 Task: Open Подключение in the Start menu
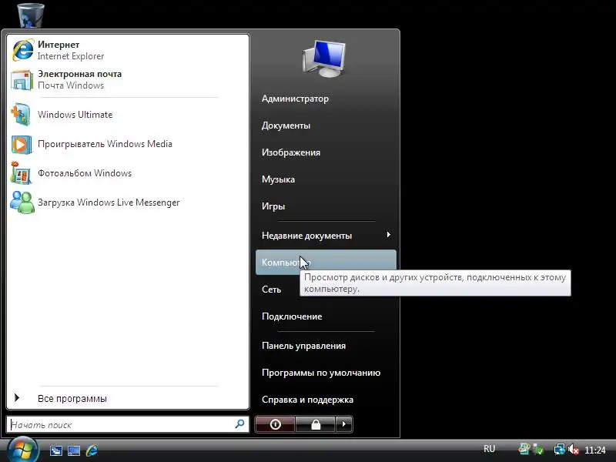(x=326, y=316)
